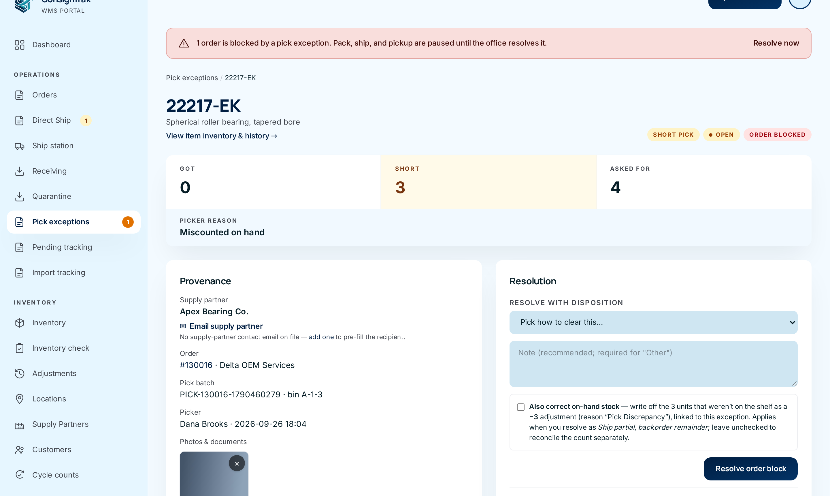Click the Apex Bearing Co. supply partner name
830x496 pixels.
[x=214, y=312]
